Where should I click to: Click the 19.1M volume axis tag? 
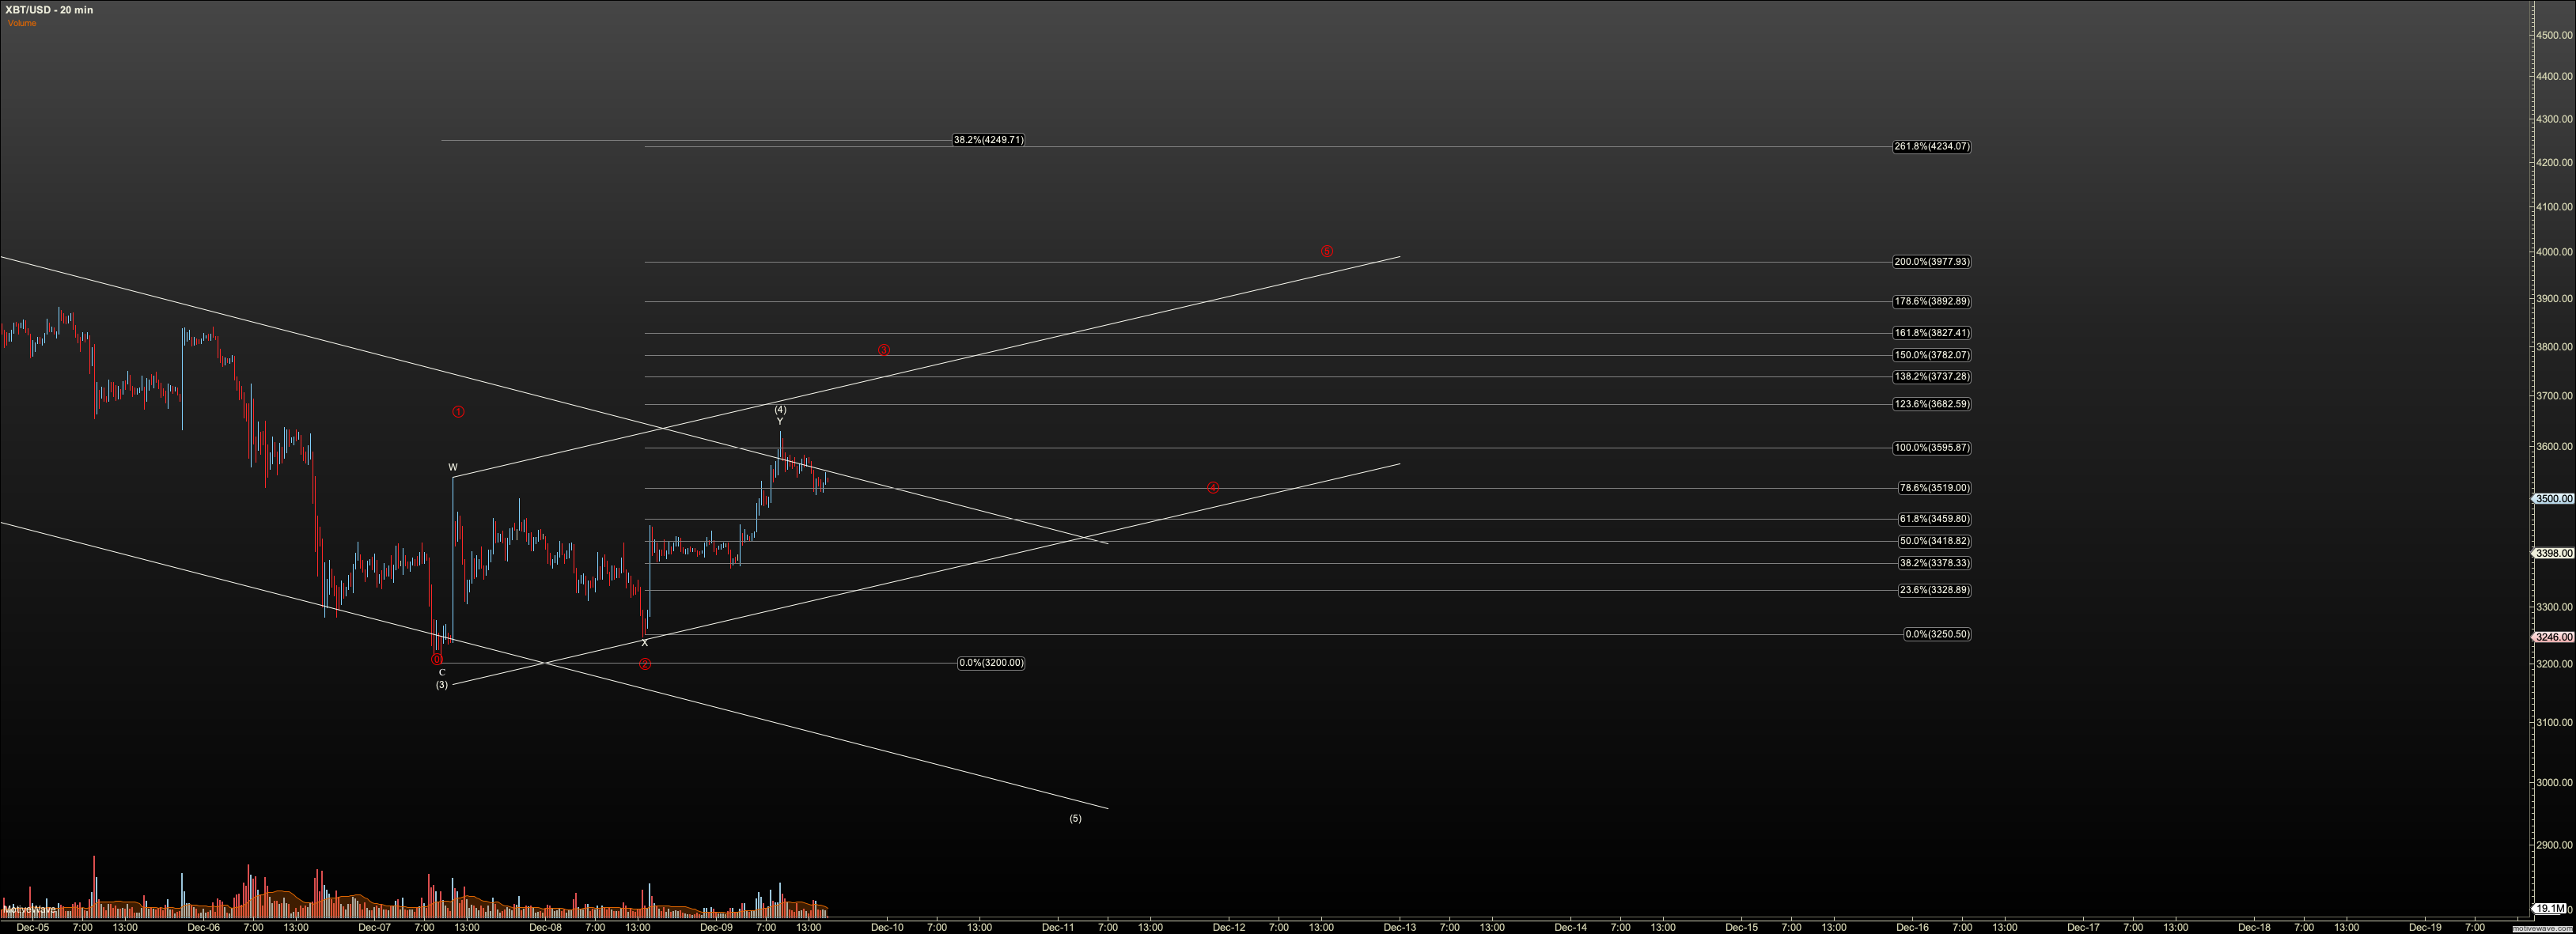(x=2550, y=909)
